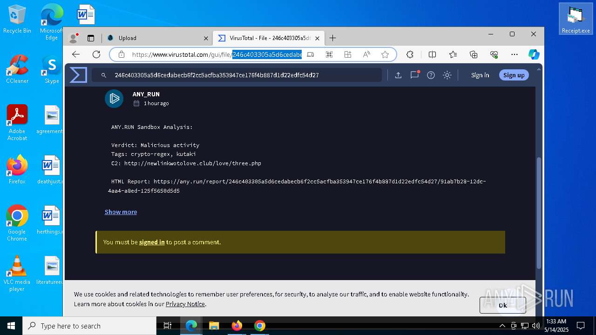
Task: Open a new tab with plus button
Action: point(332,38)
